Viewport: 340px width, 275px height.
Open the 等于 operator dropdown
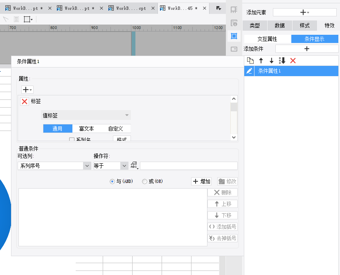(110, 166)
